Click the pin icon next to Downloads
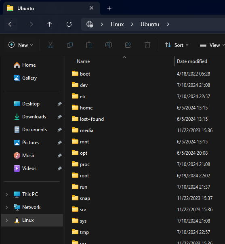This screenshot has height=244, width=225. pos(60,117)
